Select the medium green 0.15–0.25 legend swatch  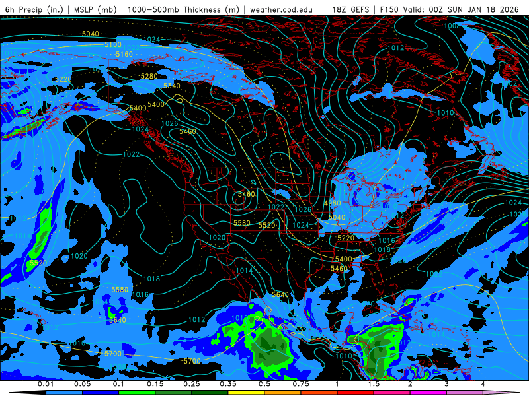[x=173, y=393]
